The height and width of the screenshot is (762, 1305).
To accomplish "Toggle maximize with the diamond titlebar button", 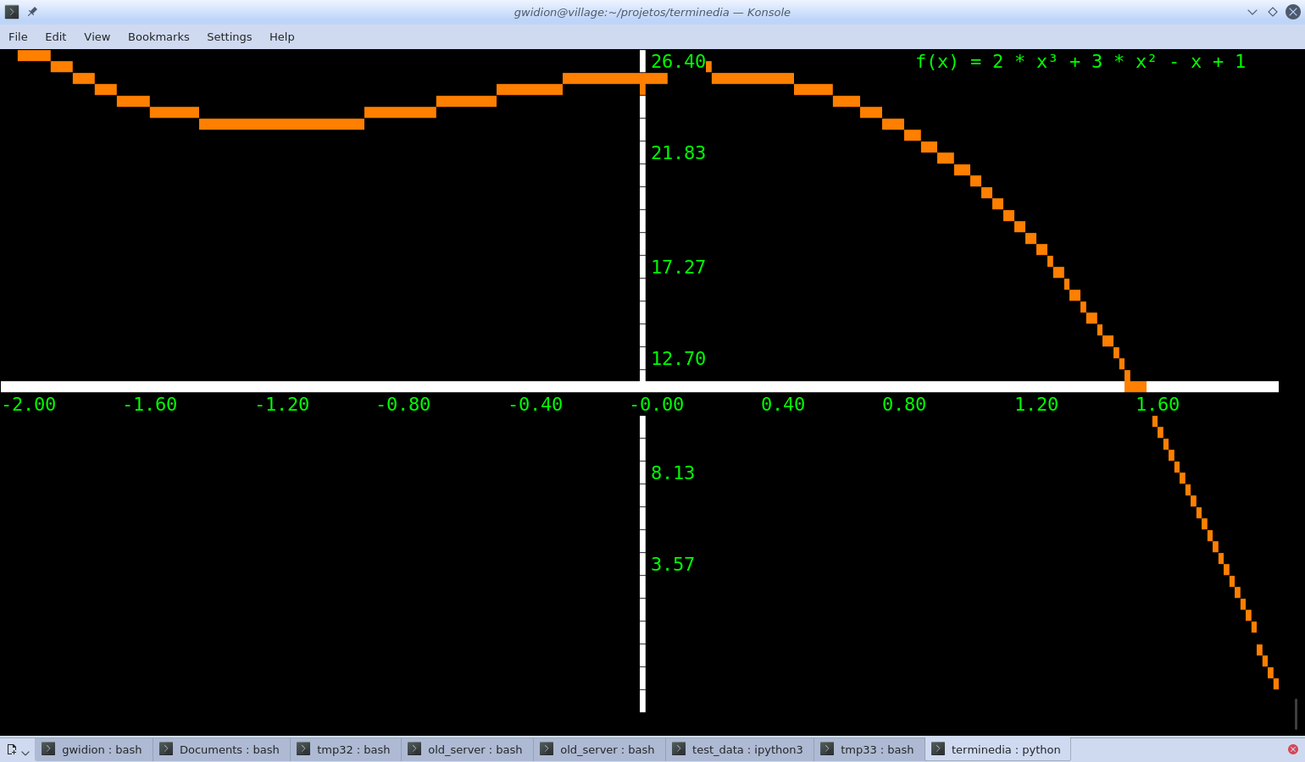I will (x=1273, y=12).
